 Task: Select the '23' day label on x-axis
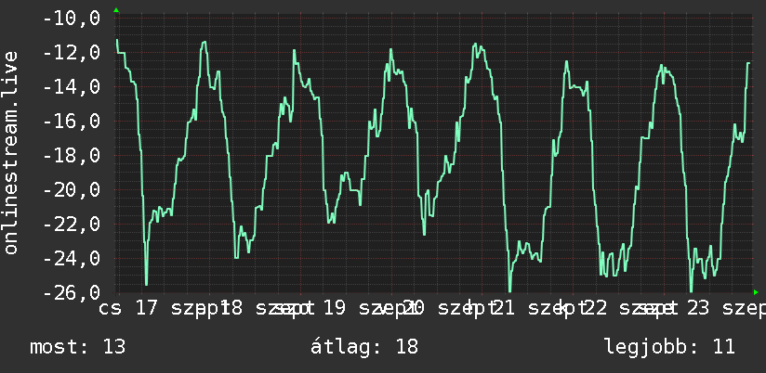coord(697,308)
